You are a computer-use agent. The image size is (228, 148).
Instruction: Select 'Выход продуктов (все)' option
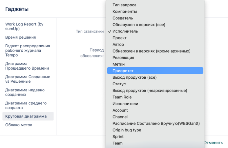click(131, 77)
